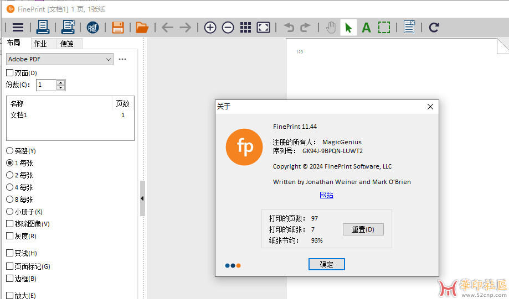Click the Fit to window icon
The width and height of the screenshot is (509, 299).
point(263,28)
